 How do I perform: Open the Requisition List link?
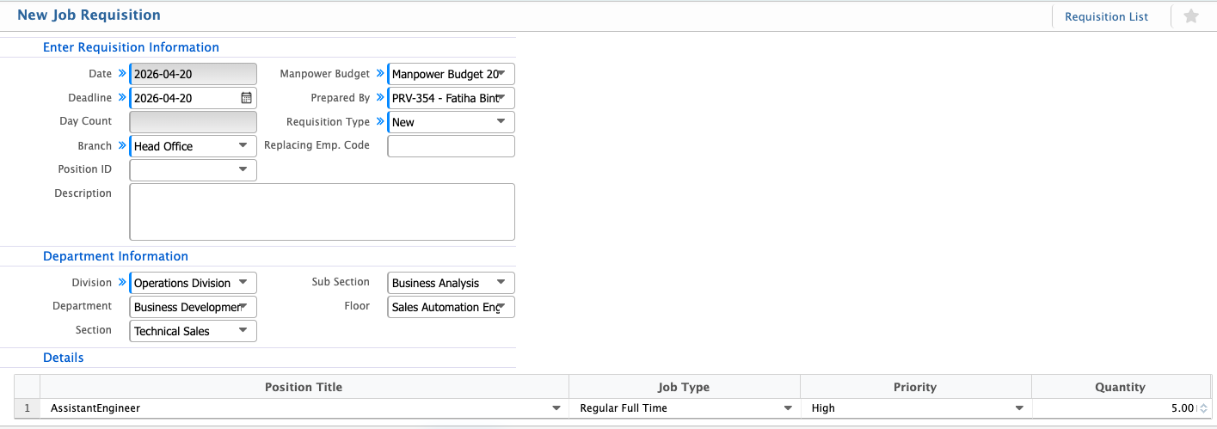1106,16
